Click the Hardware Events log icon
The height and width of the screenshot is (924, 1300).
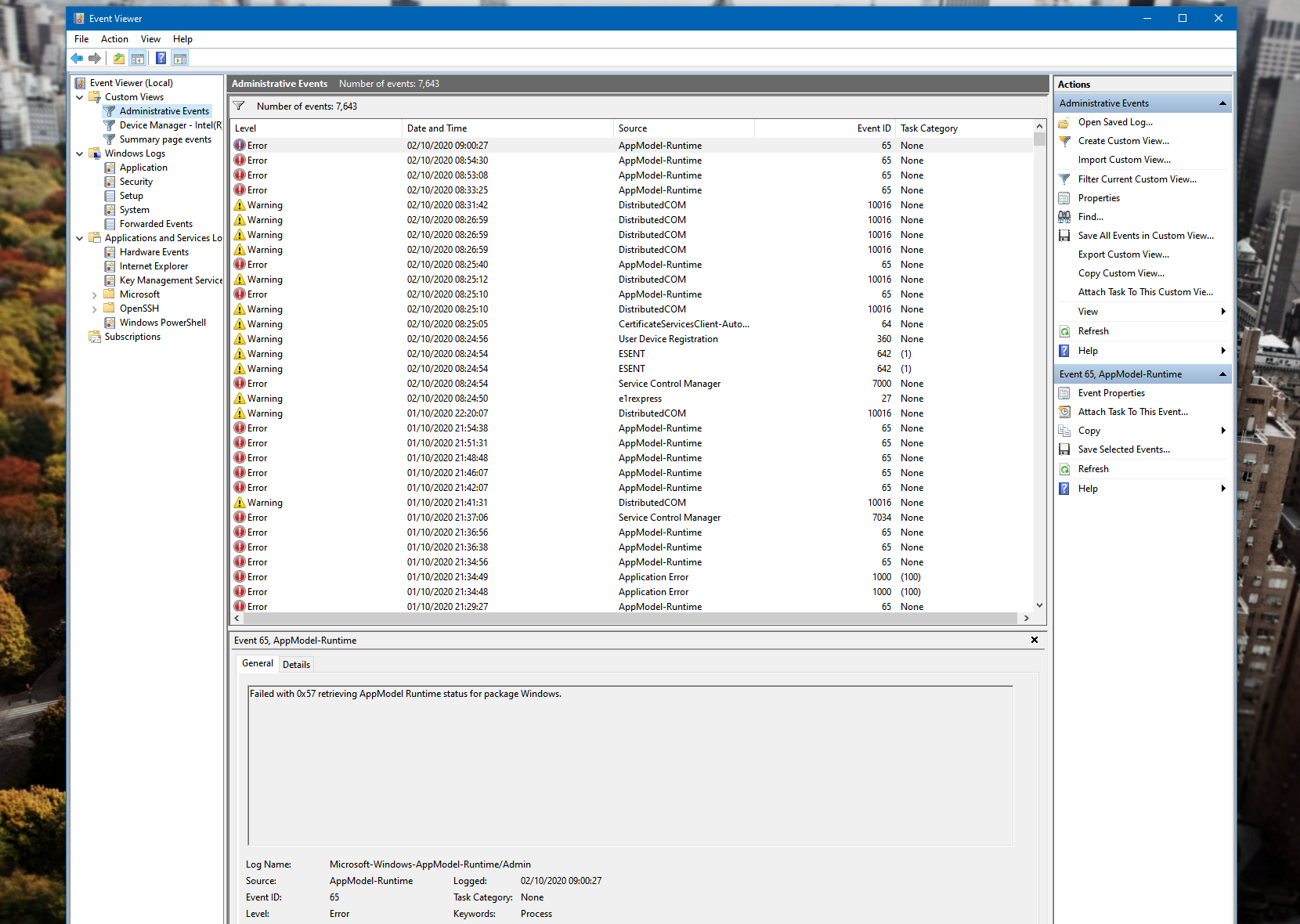(x=110, y=252)
